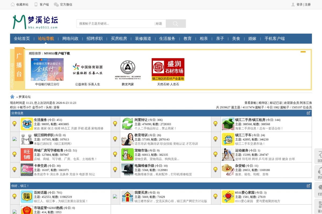
Task: Open the 盛润石材市场 ad thumbnail
Action: (168, 70)
